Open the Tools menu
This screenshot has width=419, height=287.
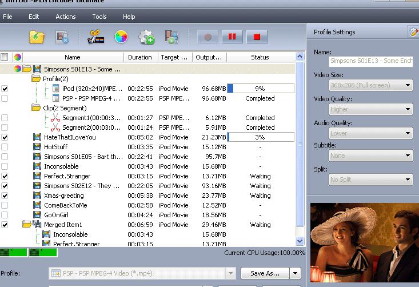(x=99, y=17)
